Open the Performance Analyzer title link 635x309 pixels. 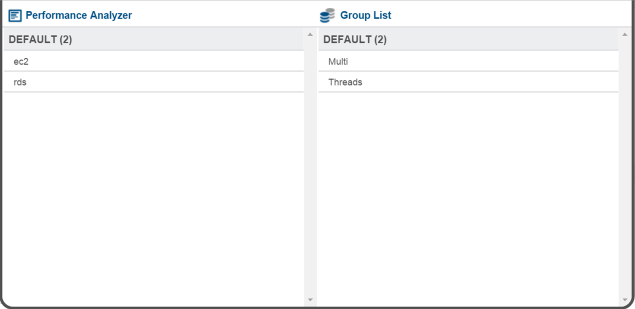pos(79,15)
